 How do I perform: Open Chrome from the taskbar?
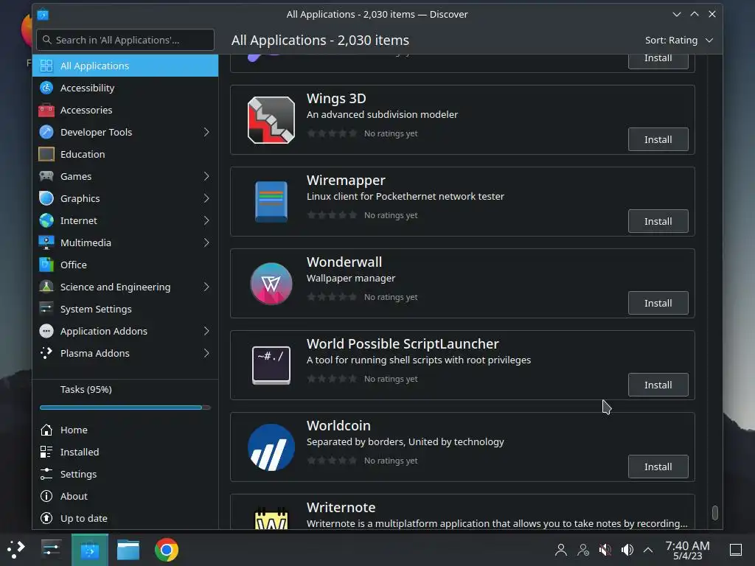(167, 550)
